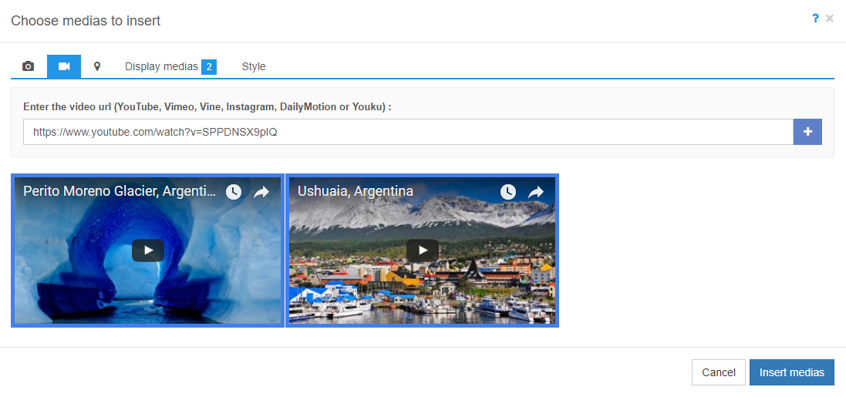Select the video camera tab
This screenshot has width=846, height=397.
tap(64, 66)
